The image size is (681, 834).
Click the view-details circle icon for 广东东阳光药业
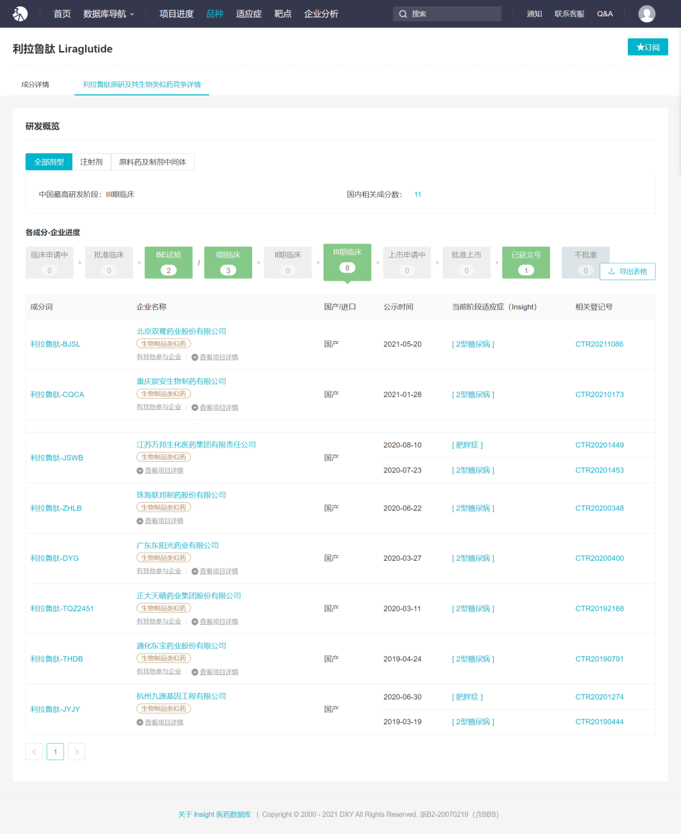195,572
